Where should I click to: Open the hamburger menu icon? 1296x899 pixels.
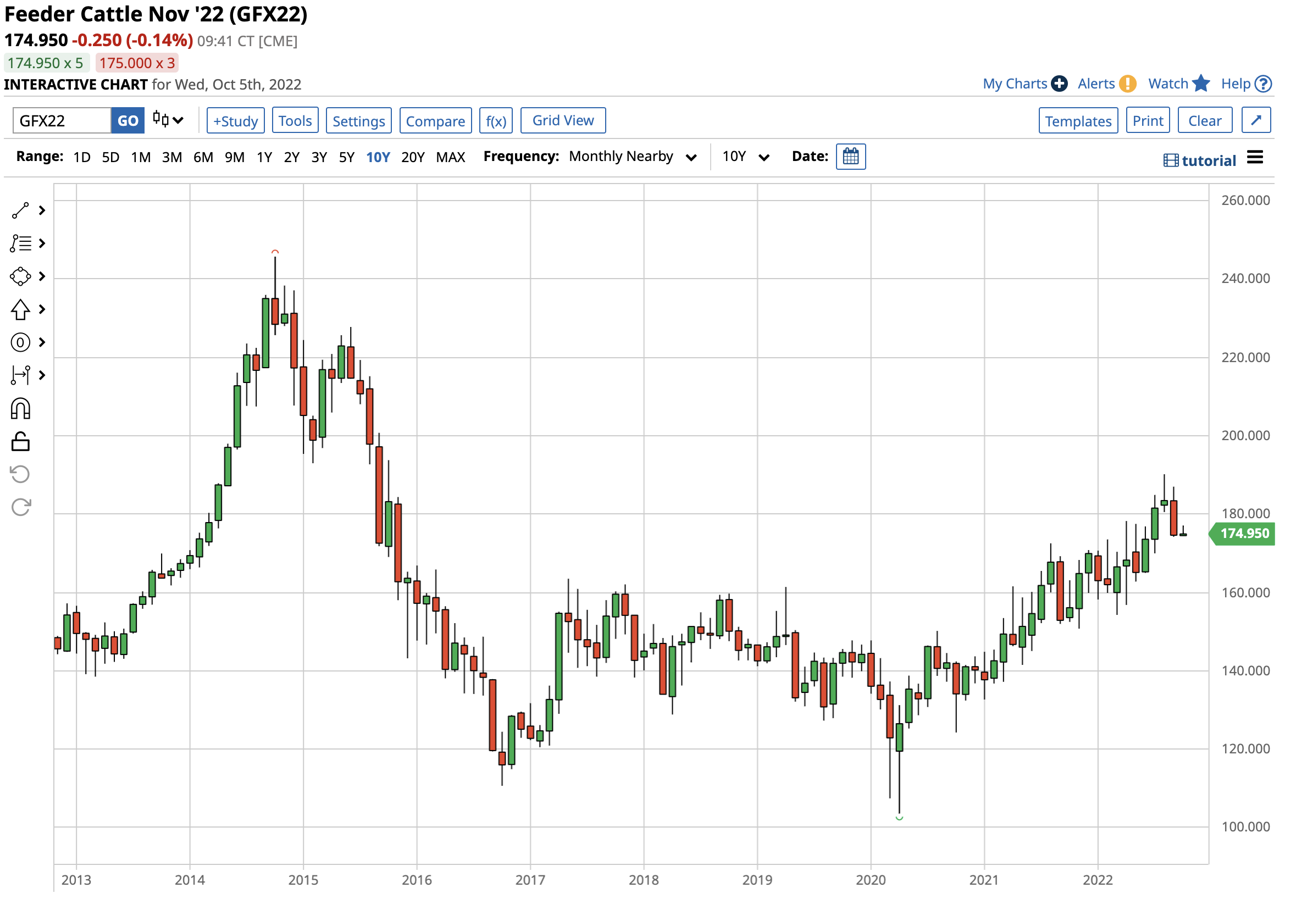click(x=1255, y=157)
